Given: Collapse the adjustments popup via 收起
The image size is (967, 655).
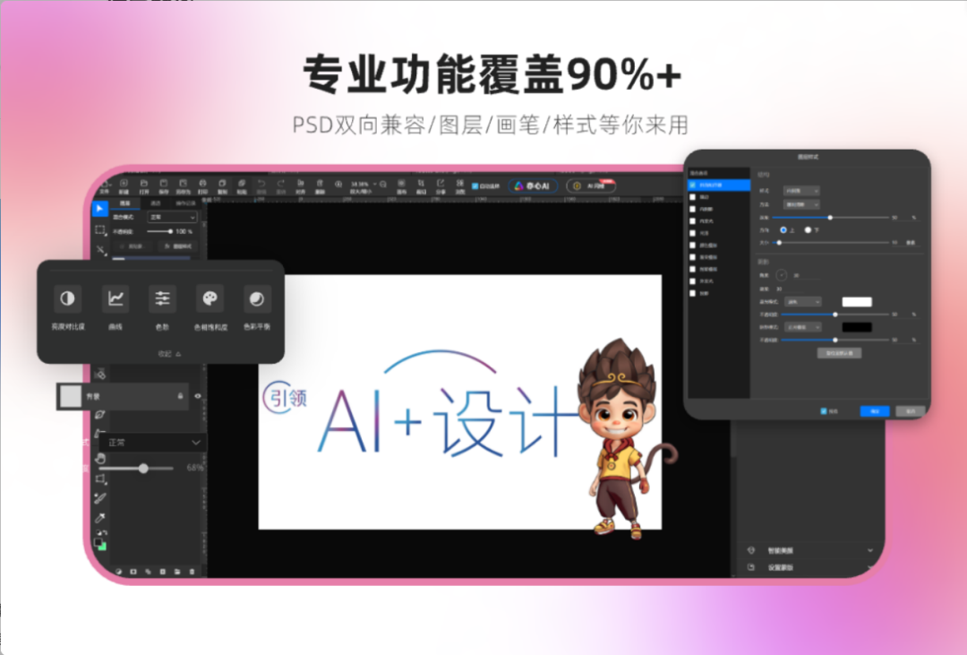Looking at the screenshot, I should pyautogui.click(x=169, y=354).
